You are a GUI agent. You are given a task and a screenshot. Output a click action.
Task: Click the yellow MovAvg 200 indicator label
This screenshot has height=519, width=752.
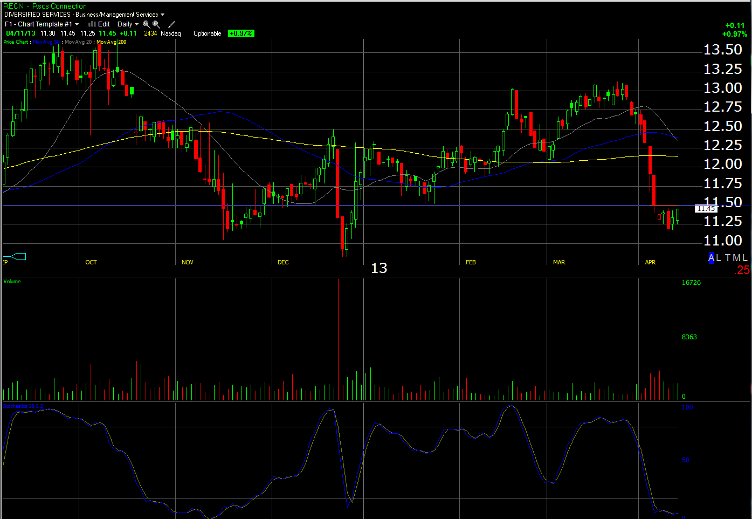click(112, 42)
